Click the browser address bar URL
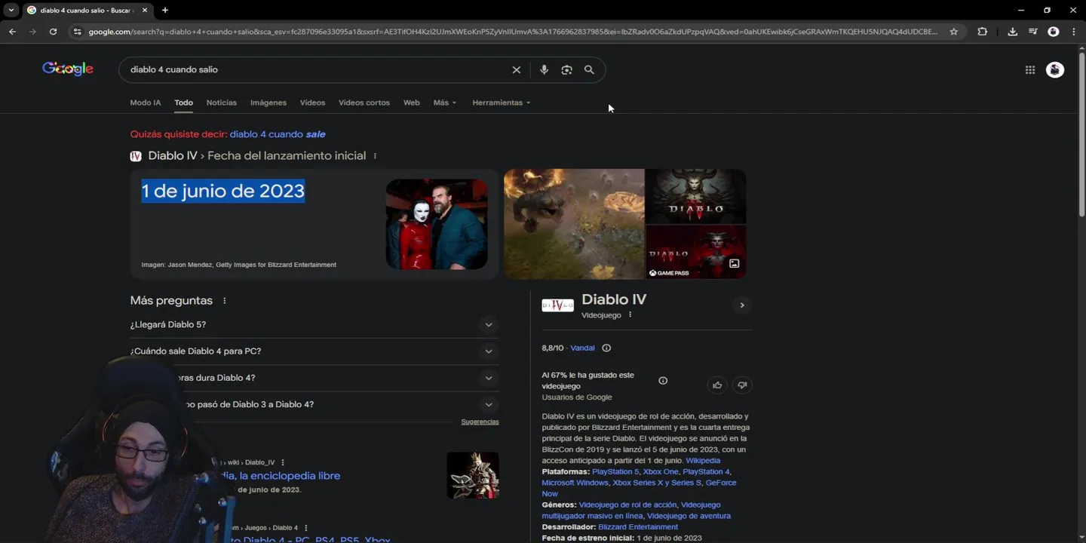Screen dimensions: 1086x543 pyautogui.click(x=513, y=32)
